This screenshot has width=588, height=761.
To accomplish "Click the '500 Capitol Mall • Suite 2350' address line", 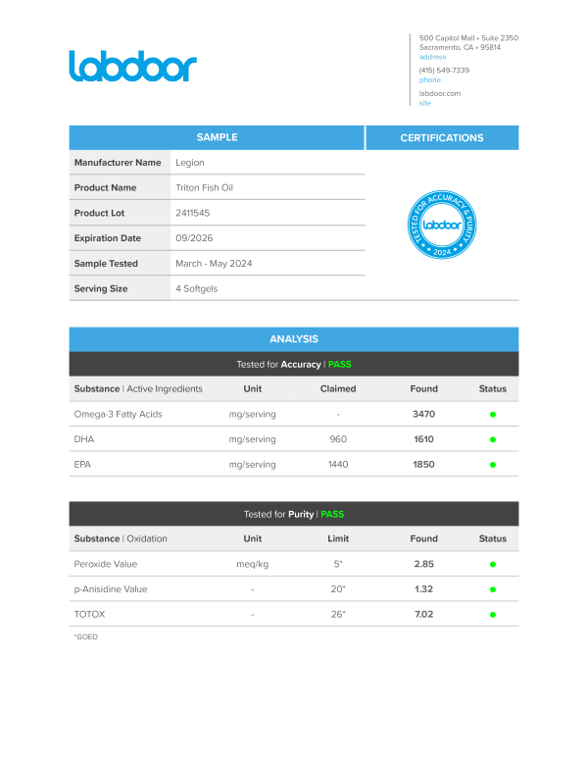I will (468, 38).
